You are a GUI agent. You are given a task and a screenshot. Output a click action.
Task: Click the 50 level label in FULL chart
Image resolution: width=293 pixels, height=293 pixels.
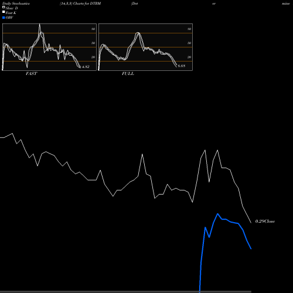(189, 43)
